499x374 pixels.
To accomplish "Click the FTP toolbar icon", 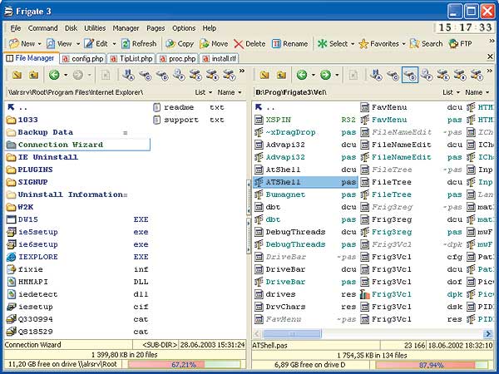I will [x=453, y=43].
